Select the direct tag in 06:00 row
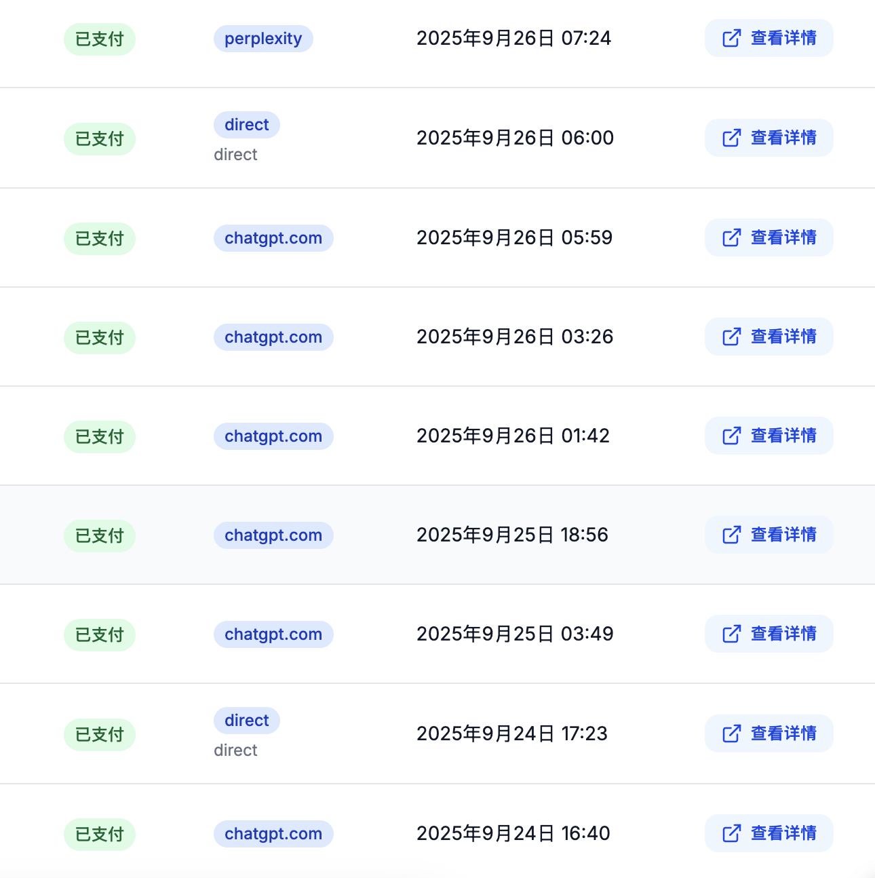The width and height of the screenshot is (875, 878). tap(247, 125)
